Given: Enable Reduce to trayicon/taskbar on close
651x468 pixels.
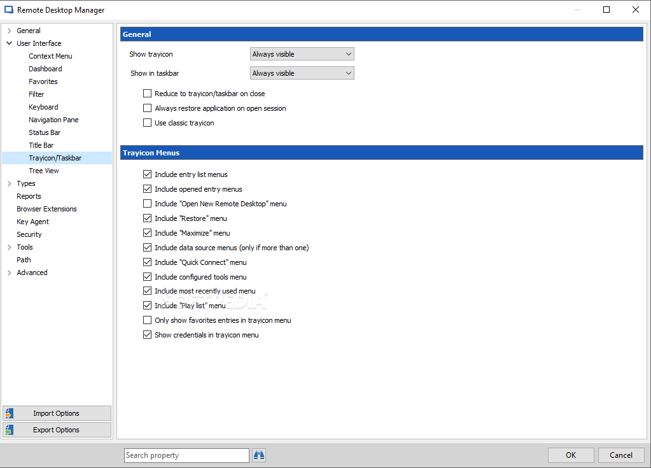Looking at the screenshot, I should coord(147,94).
